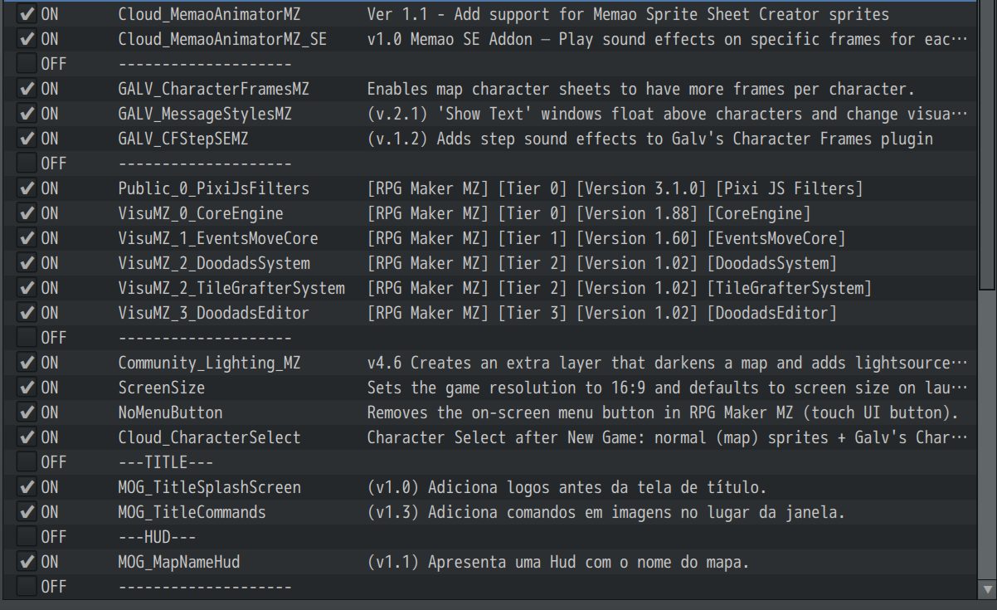Click the MOG_TitleCommands description text
997x610 pixels.
point(605,512)
